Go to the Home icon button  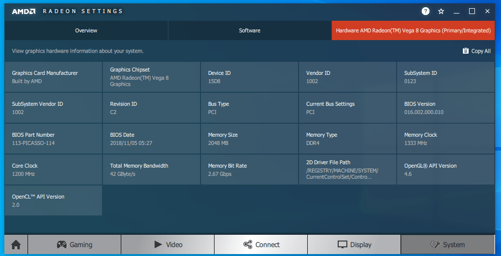point(16,245)
